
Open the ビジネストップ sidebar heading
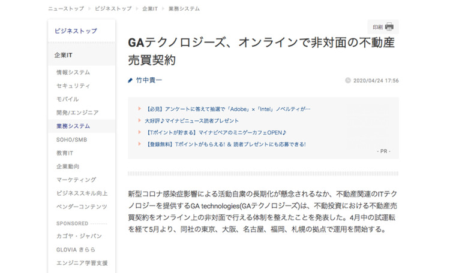pyautogui.click(x=76, y=31)
